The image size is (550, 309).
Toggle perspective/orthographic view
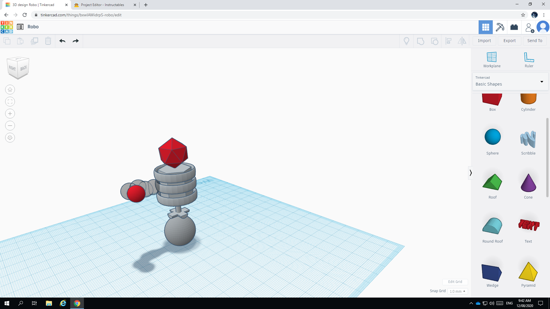coord(10,138)
